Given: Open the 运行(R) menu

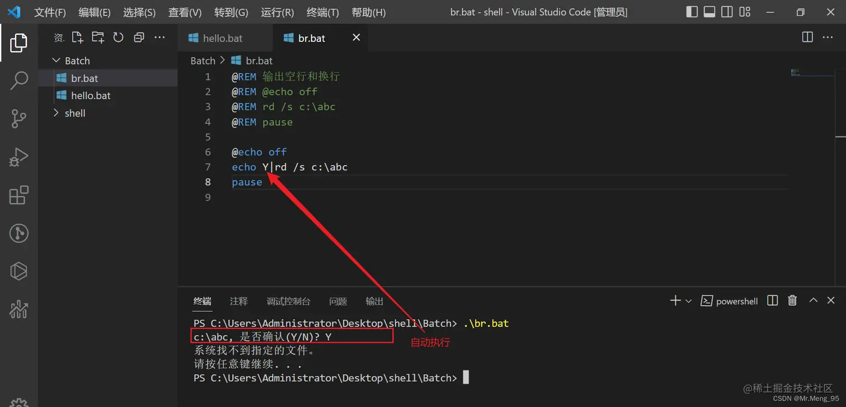Looking at the screenshot, I should point(277,12).
